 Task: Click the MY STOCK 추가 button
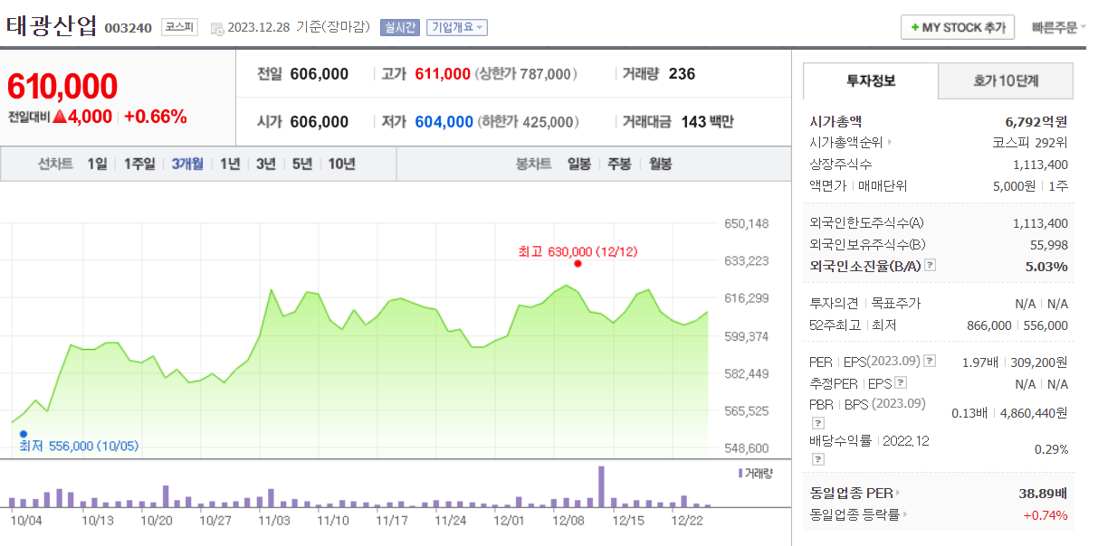coord(958,27)
